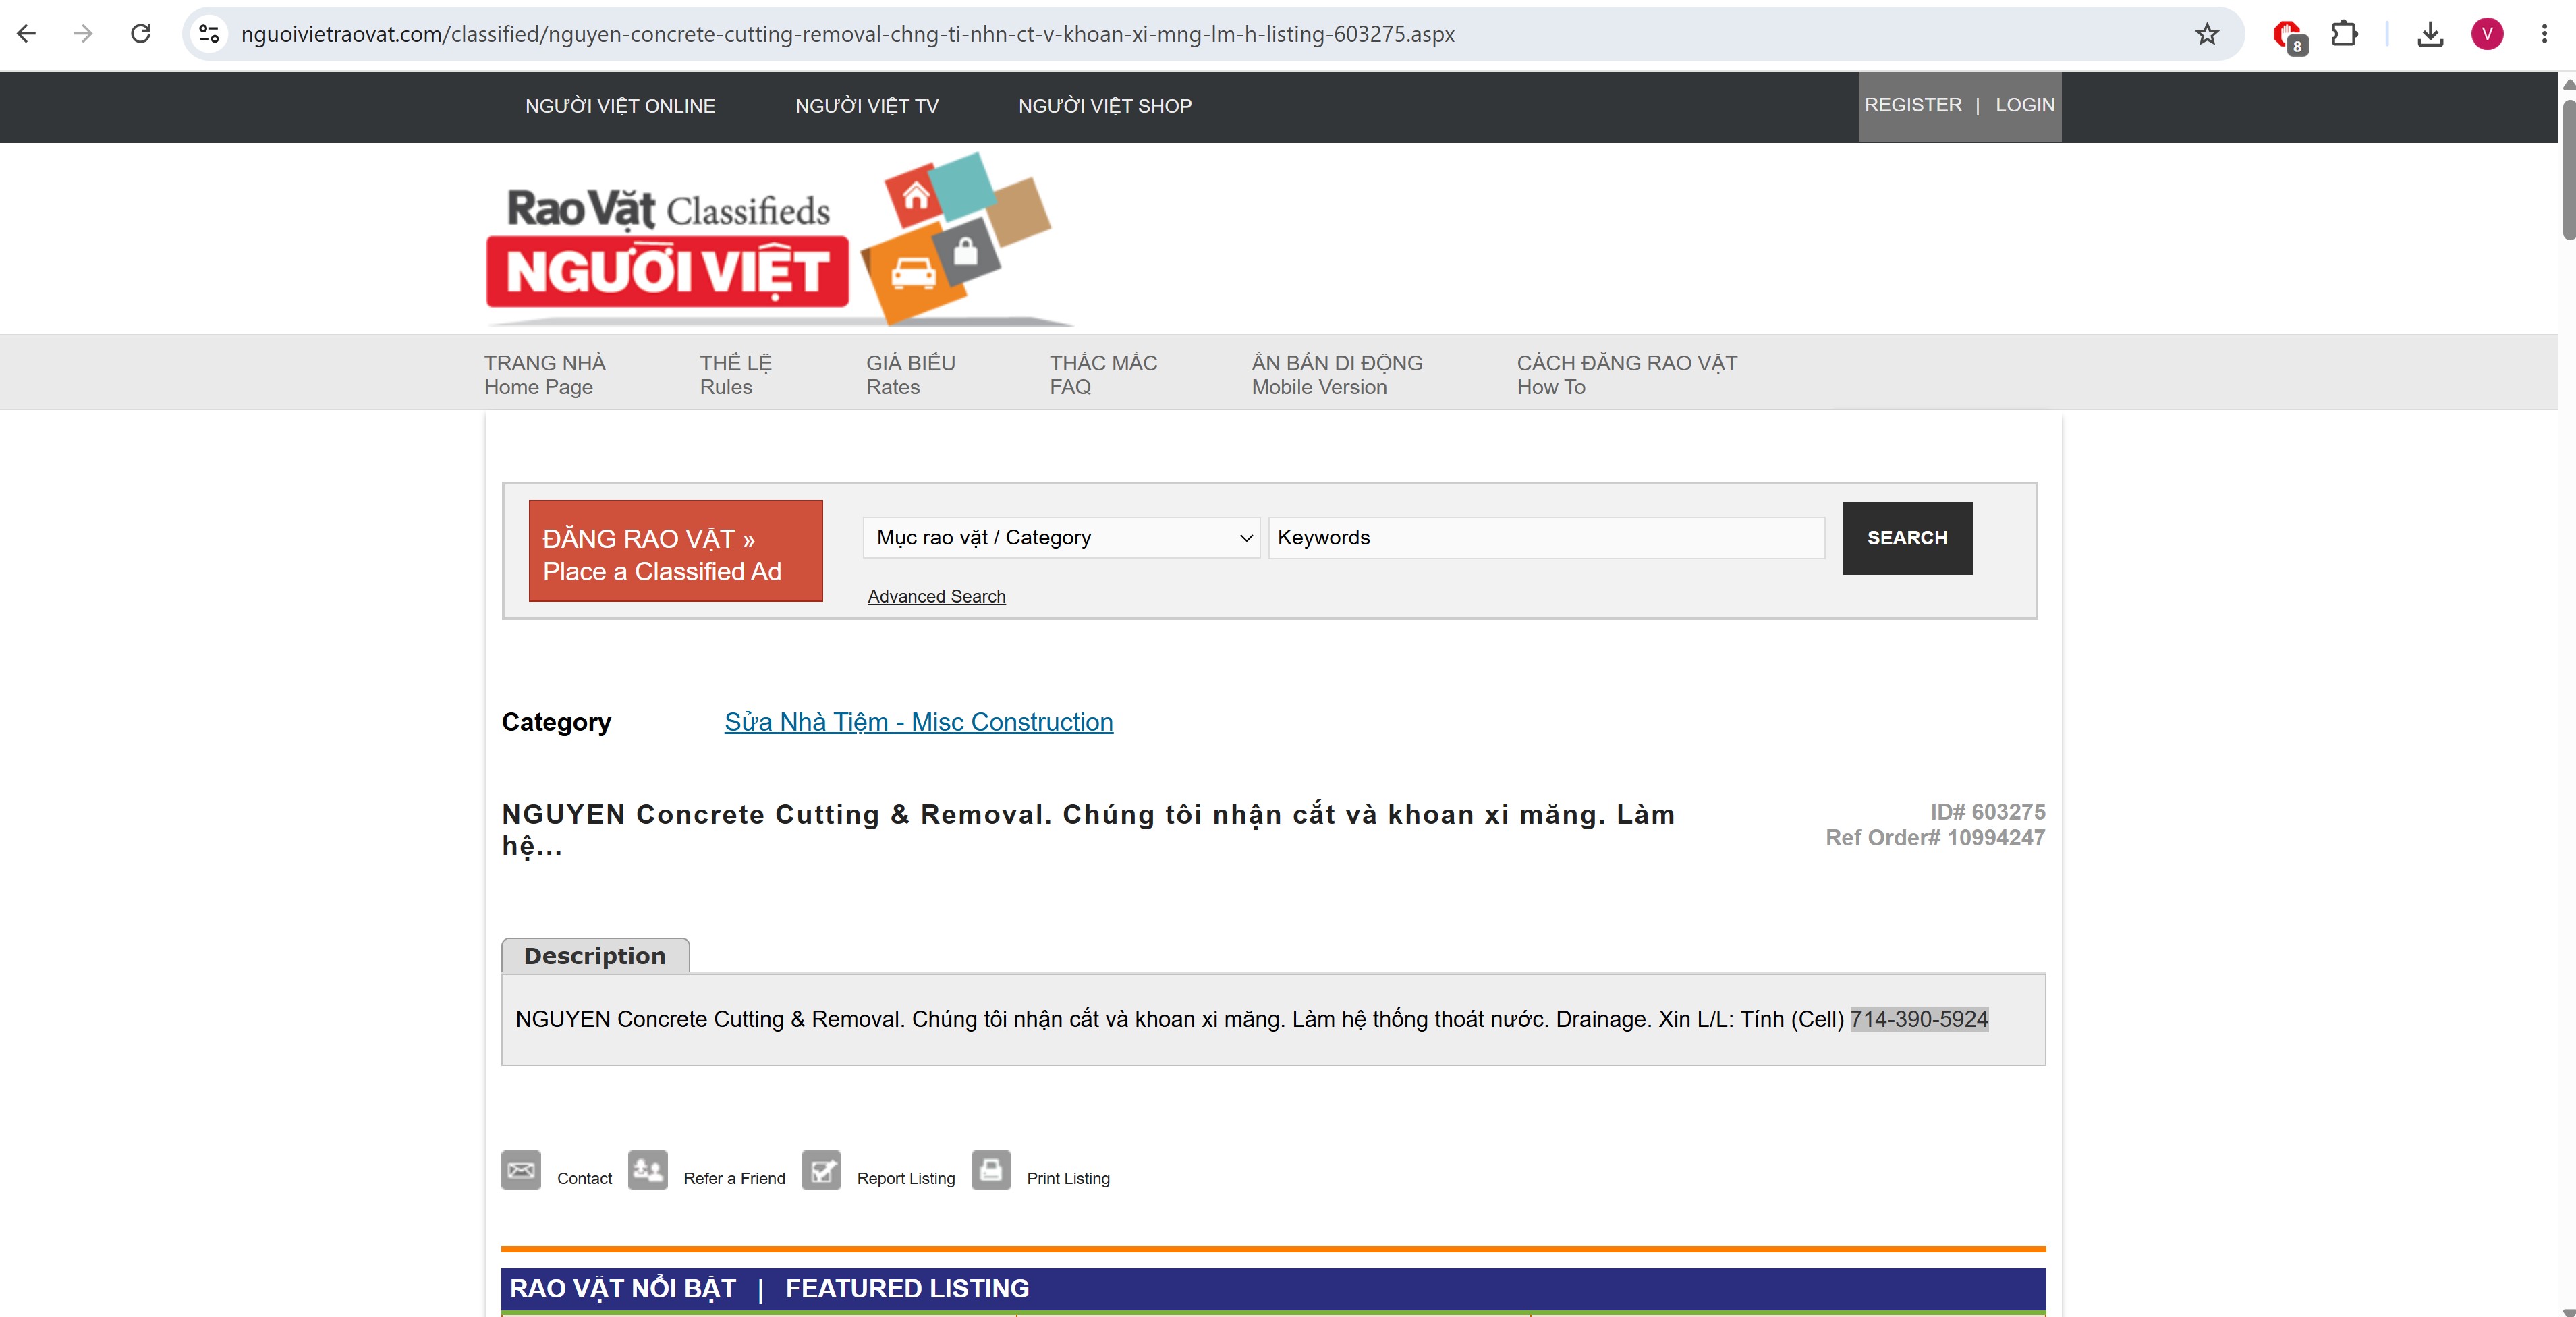This screenshot has width=2576, height=1317.
Task: Click the phone number 714-390-5924
Action: [x=1919, y=1019]
